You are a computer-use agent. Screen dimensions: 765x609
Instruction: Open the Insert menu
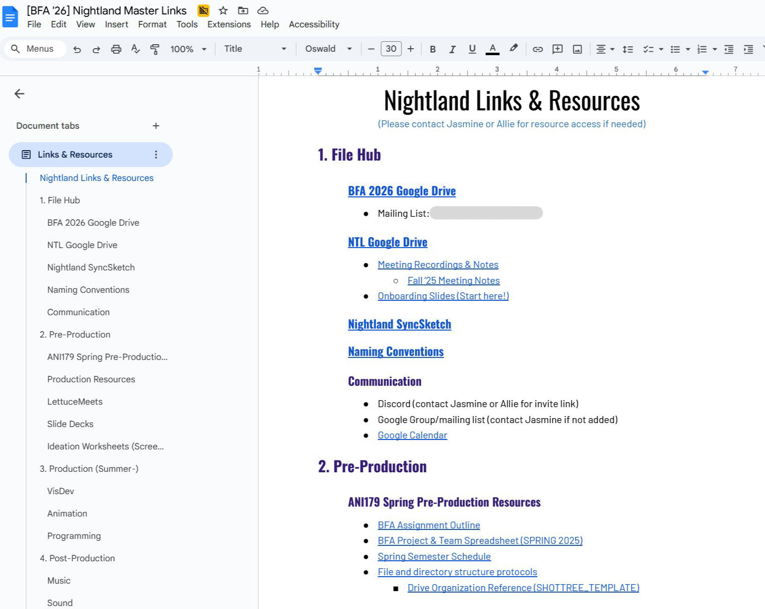pyautogui.click(x=116, y=24)
